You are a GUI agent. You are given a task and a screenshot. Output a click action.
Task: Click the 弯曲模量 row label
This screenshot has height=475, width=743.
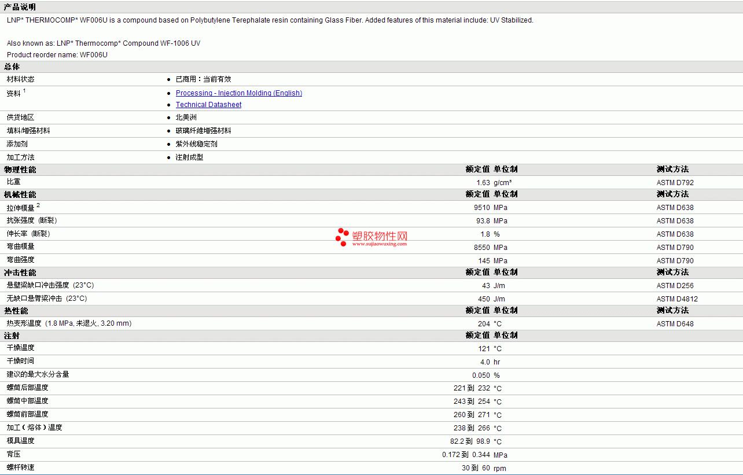pyautogui.click(x=20, y=246)
